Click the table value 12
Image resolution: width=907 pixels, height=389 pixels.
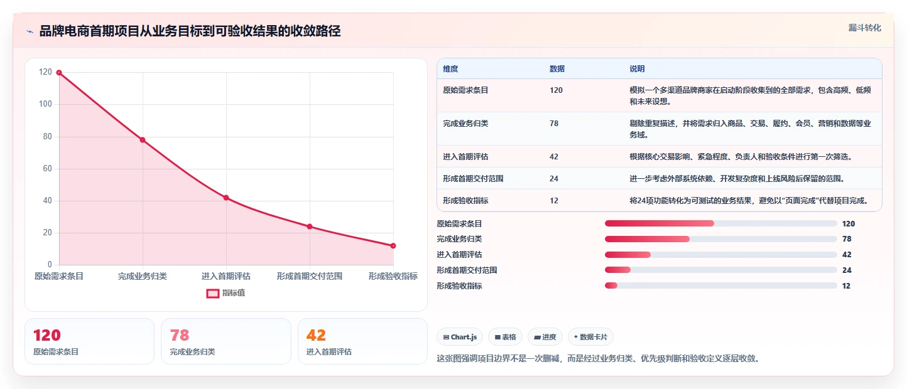coord(554,201)
